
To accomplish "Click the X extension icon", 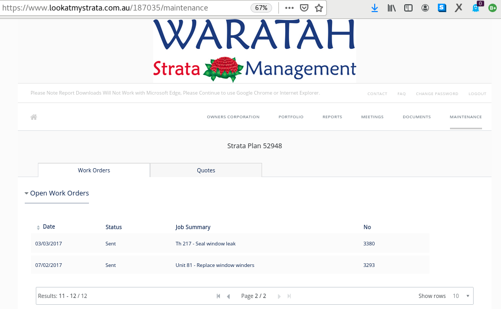I will 458,8.
